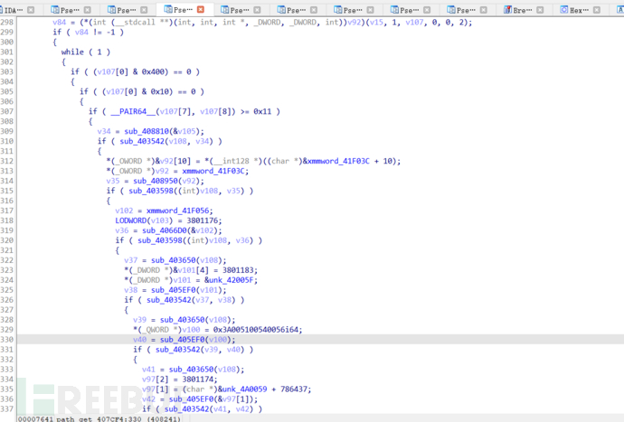Close the Hex View tab

595,9
